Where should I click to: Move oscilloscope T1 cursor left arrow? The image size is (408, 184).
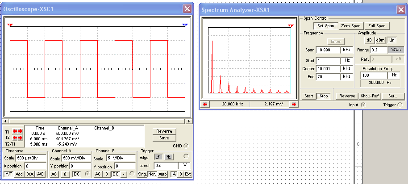[x=15, y=131]
